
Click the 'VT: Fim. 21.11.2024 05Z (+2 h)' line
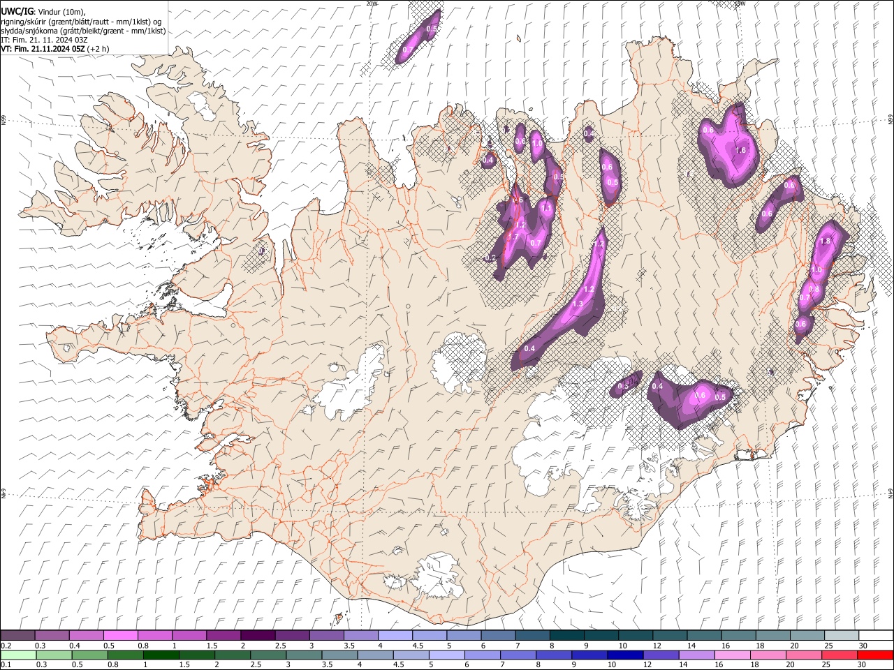click(x=54, y=49)
